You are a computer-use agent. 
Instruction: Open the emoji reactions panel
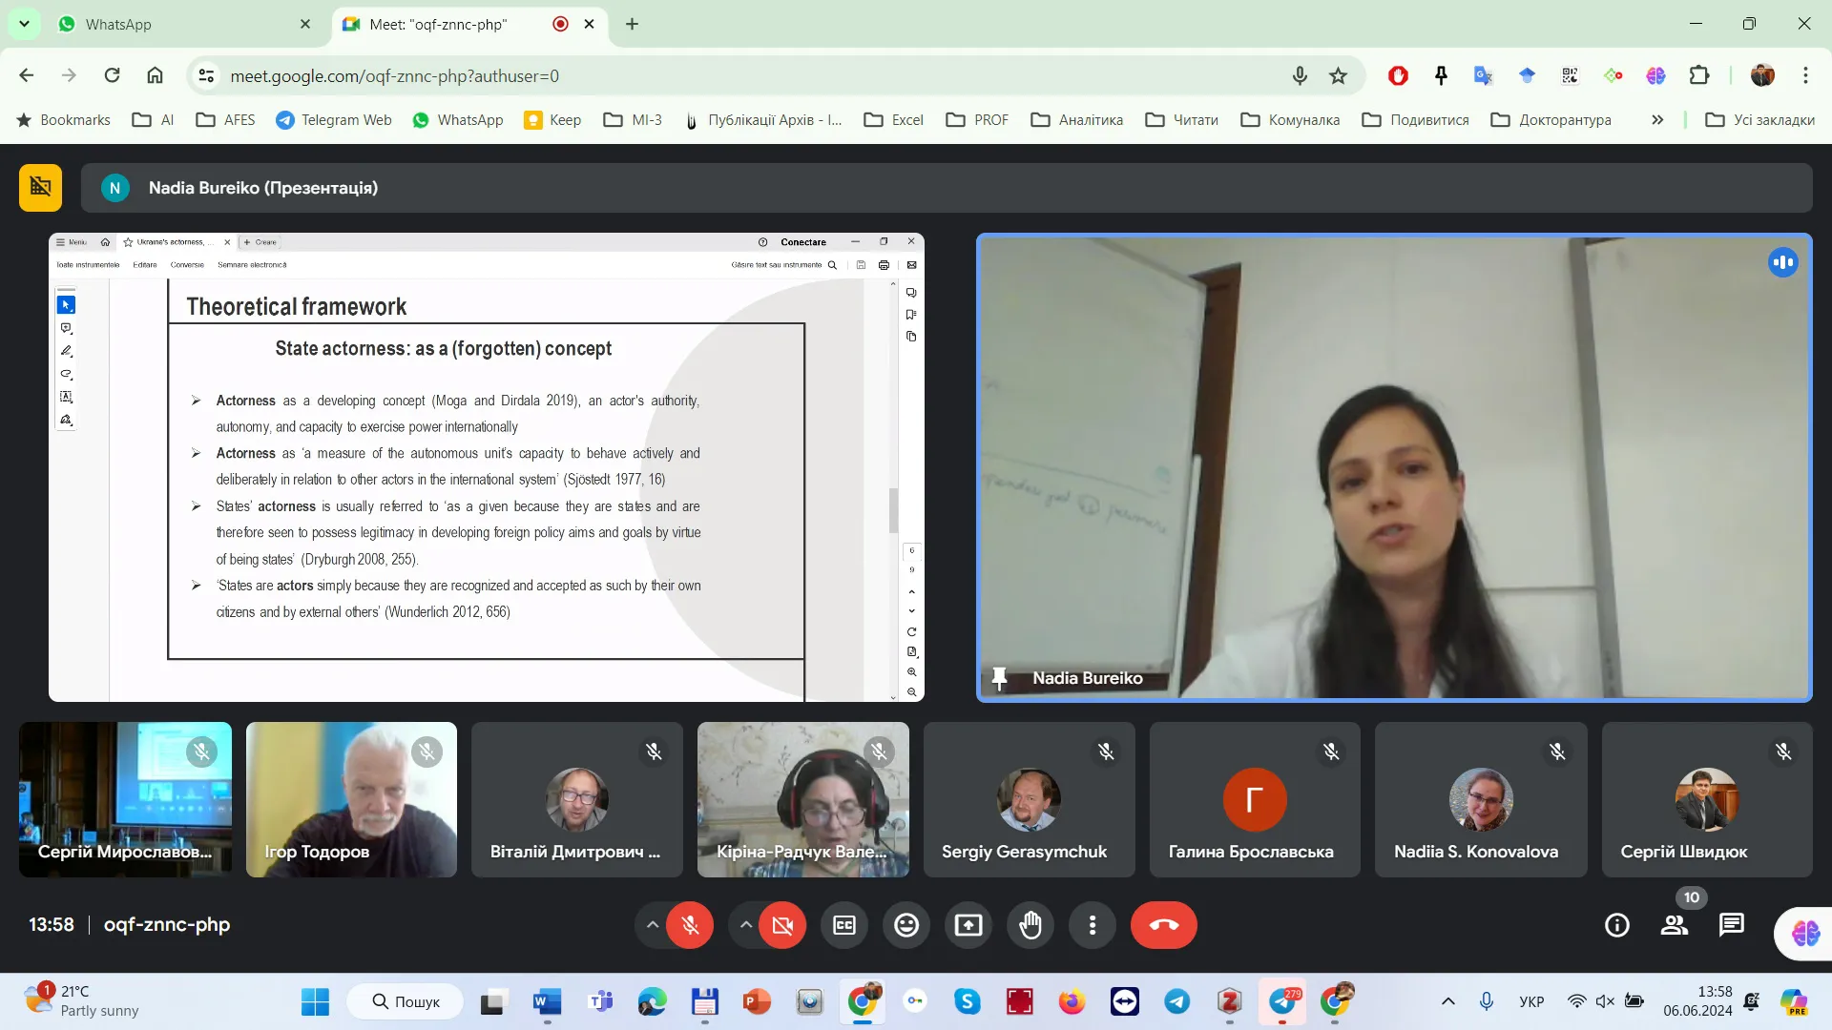pos(906,925)
